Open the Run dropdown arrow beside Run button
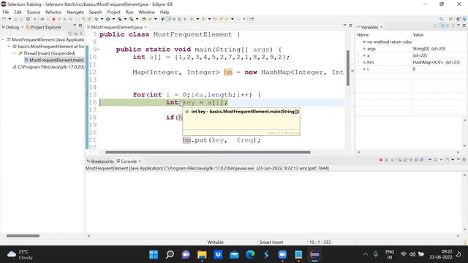 [113, 19]
